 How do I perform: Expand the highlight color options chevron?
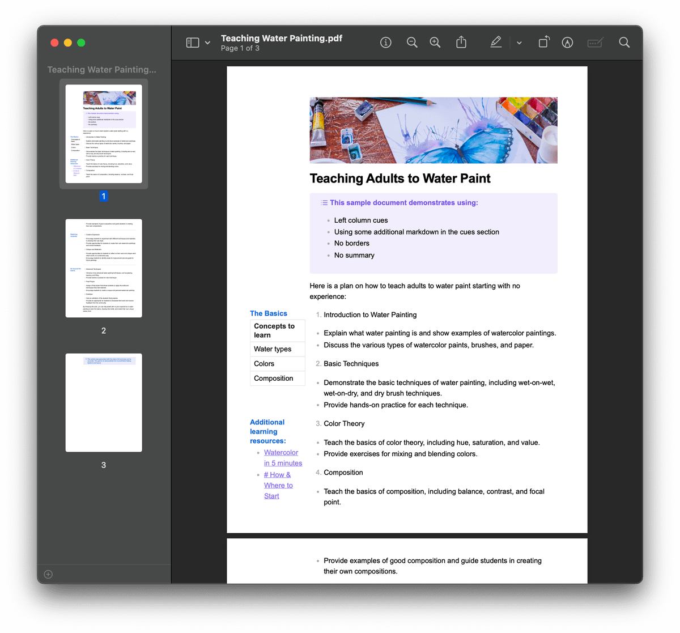pos(519,43)
